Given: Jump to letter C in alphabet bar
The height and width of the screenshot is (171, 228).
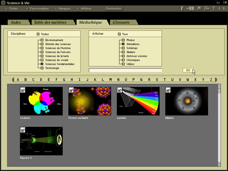Looking at the screenshot, I should [33, 80].
